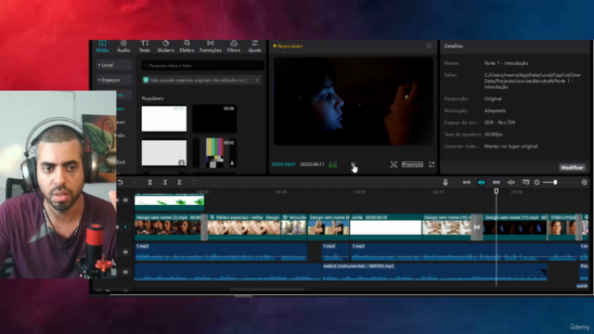Click the project name Parte 1 - Introdução
Screen dimensions: 594x334
[x=506, y=63]
